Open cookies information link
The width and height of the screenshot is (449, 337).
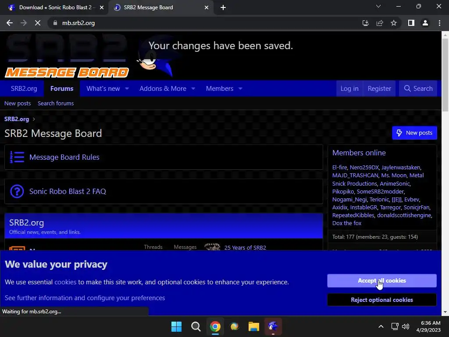pos(65,282)
